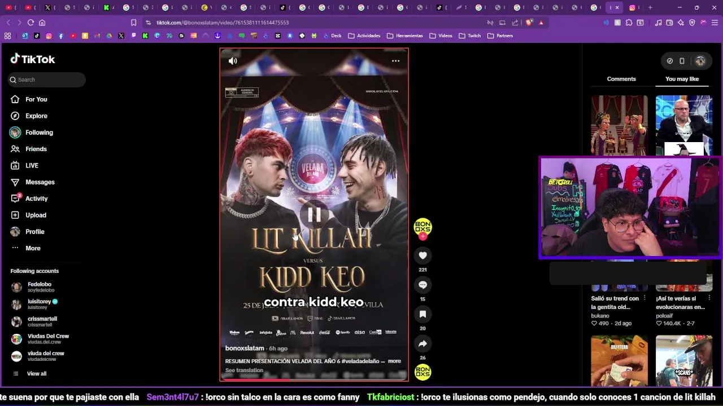This screenshot has width=723, height=406.
Task: Open bald man recommended video thumbnail
Action: tap(684, 125)
